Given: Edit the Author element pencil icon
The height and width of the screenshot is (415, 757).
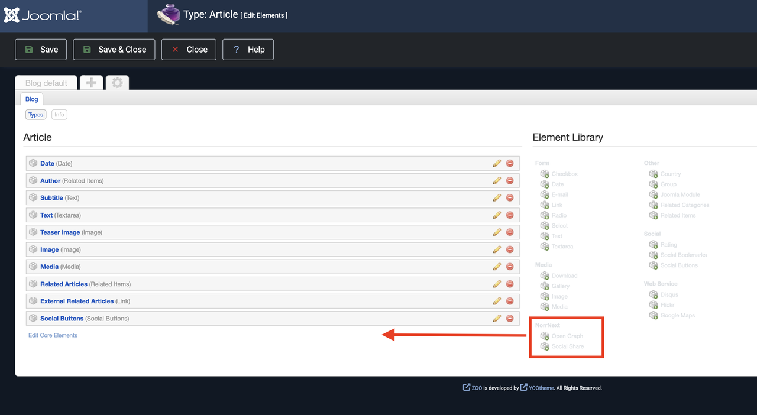Looking at the screenshot, I should pos(497,180).
